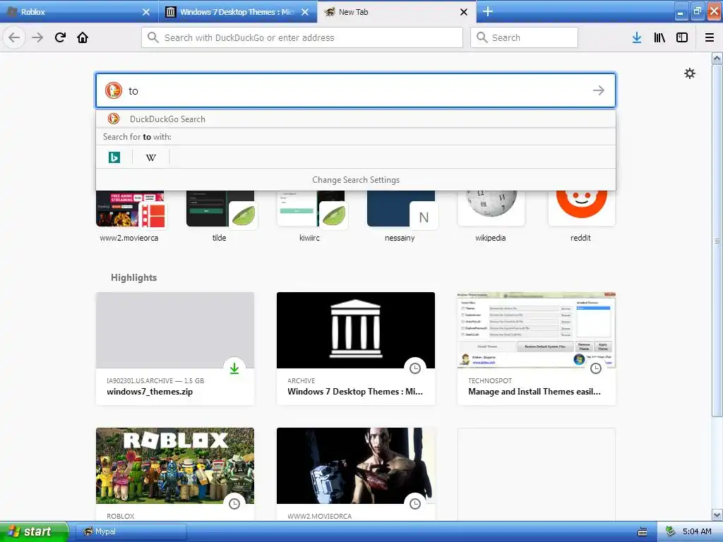Select Mypal in the taskbar

(131, 531)
